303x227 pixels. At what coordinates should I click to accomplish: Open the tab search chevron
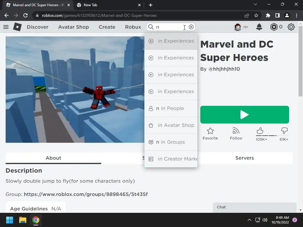(x=255, y=4)
